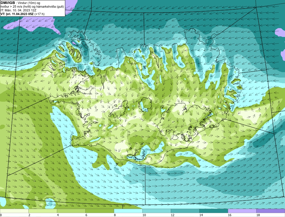This screenshot has width=285, height=217.
Task: Click the legend value '10'
Action: click(144, 215)
